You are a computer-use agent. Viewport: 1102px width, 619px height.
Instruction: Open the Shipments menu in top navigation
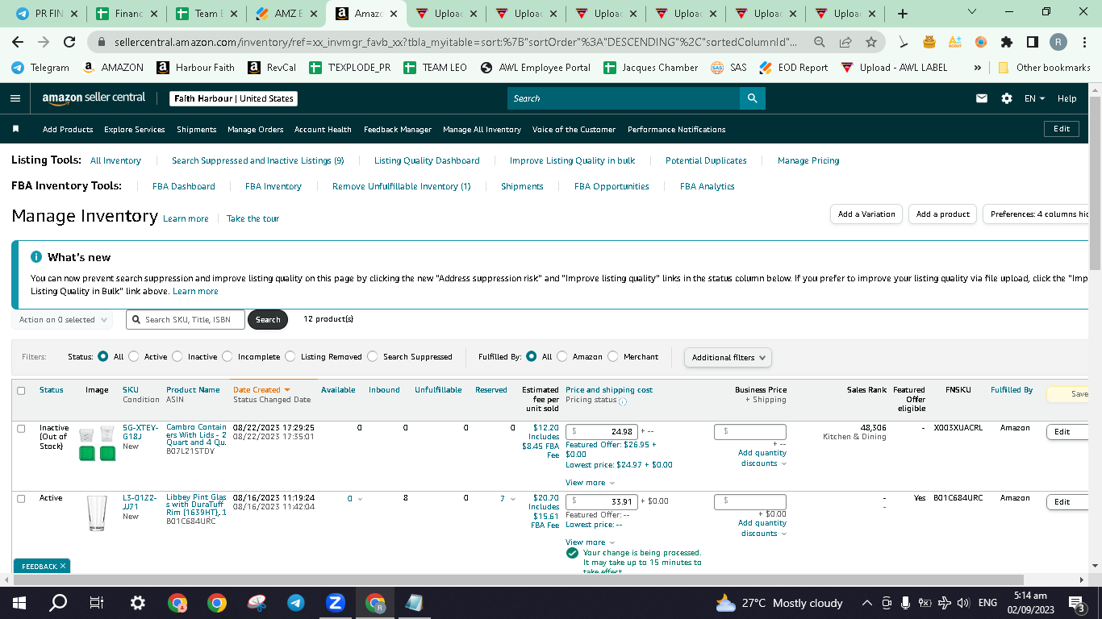click(197, 129)
